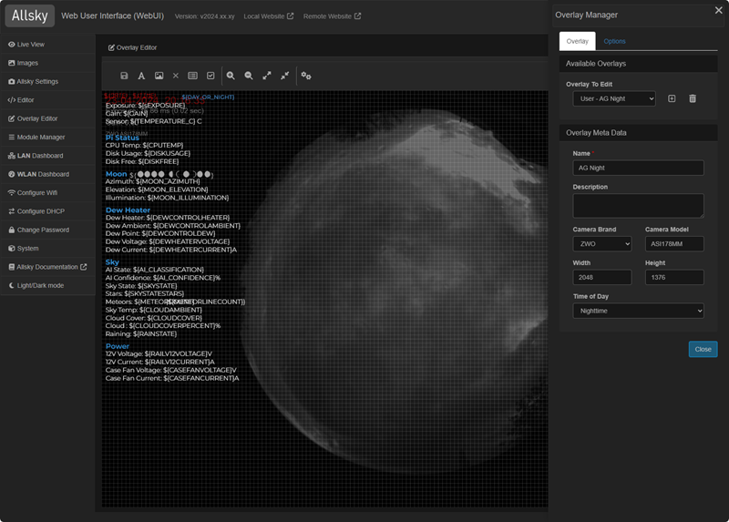Click the Width input field

click(602, 278)
